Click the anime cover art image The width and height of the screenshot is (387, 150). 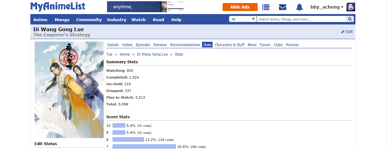pyautogui.click(x=69, y=90)
